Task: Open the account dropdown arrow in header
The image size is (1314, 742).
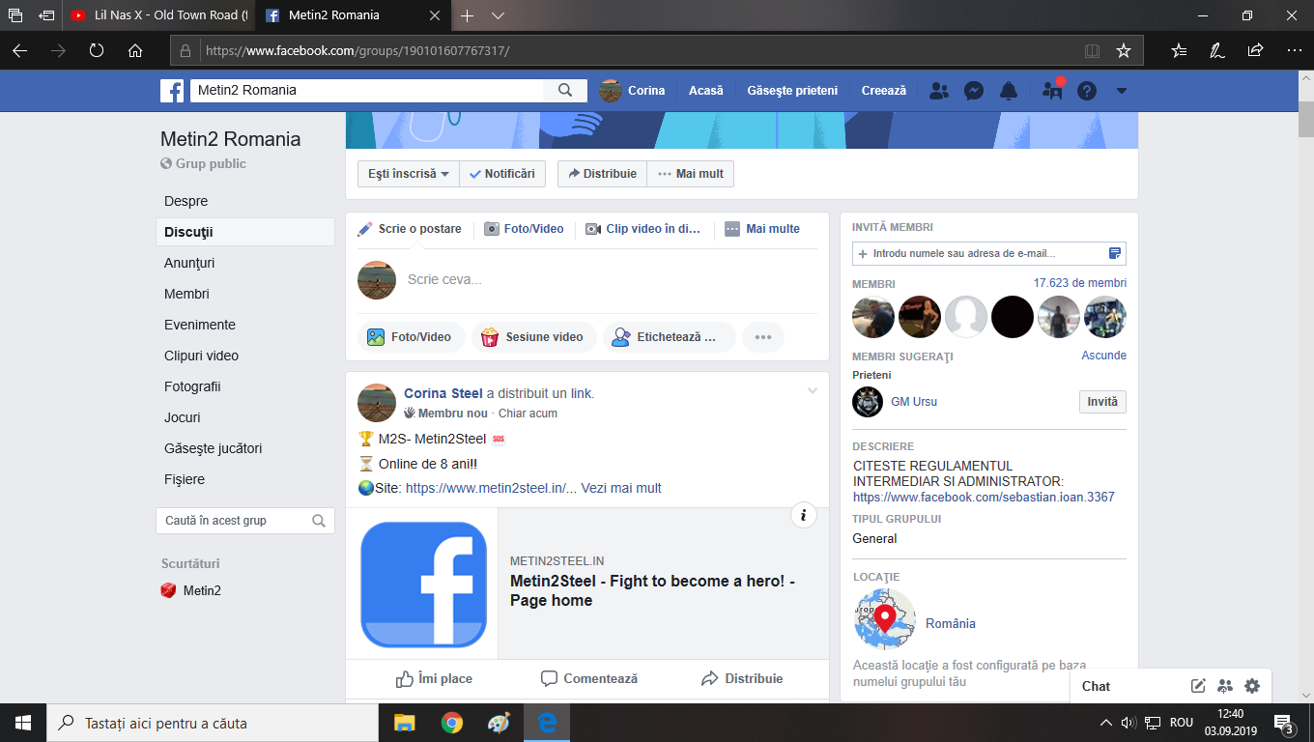Action: coord(1121,91)
